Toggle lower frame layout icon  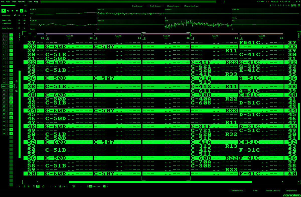coord(295,5)
